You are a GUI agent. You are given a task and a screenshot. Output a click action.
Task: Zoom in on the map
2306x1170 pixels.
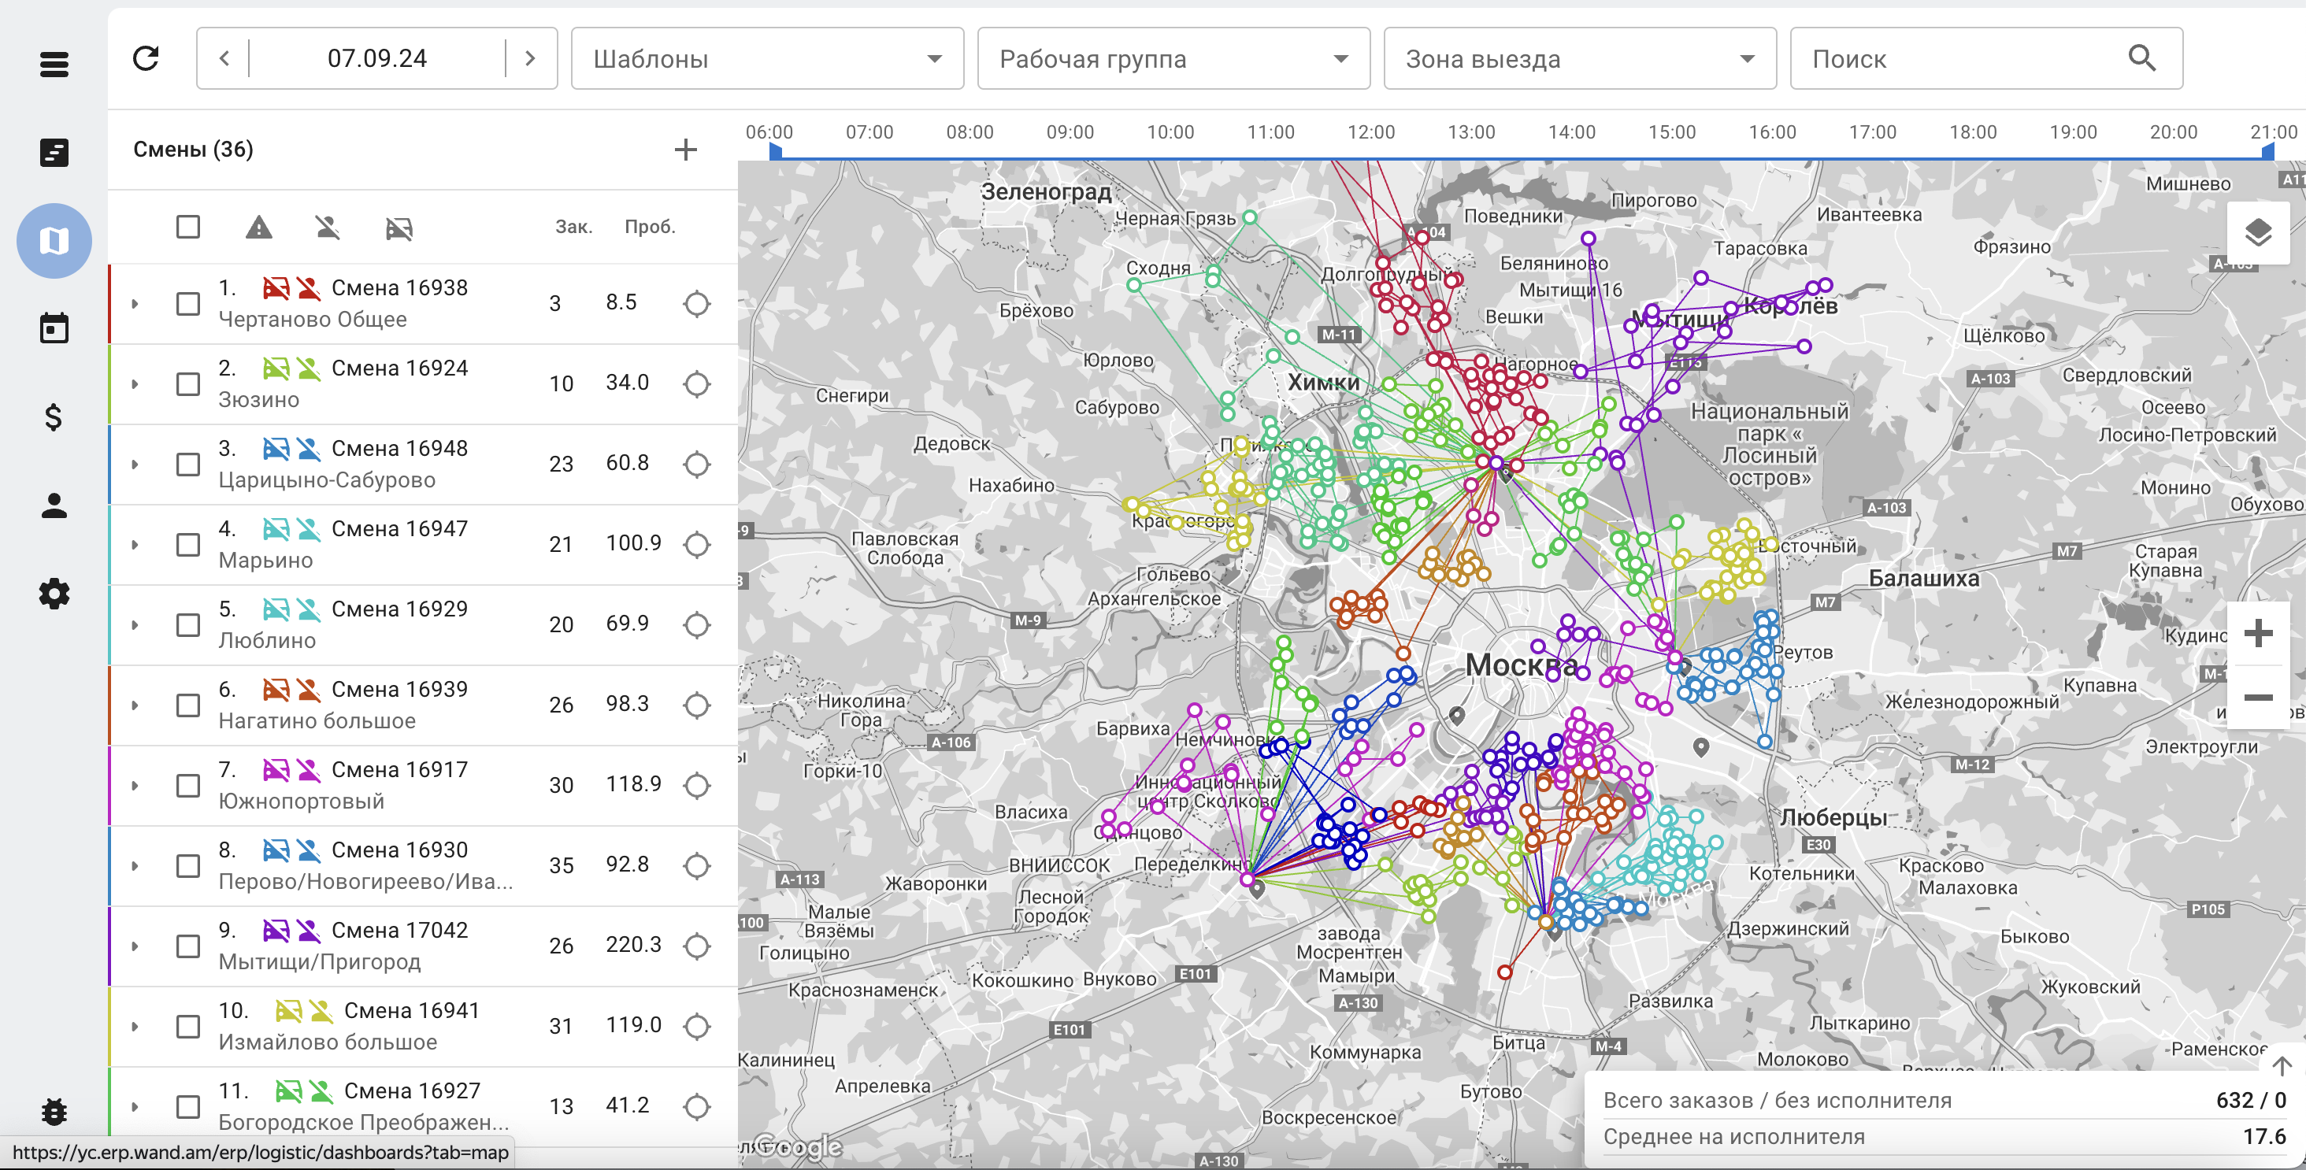pos(2258,634)
